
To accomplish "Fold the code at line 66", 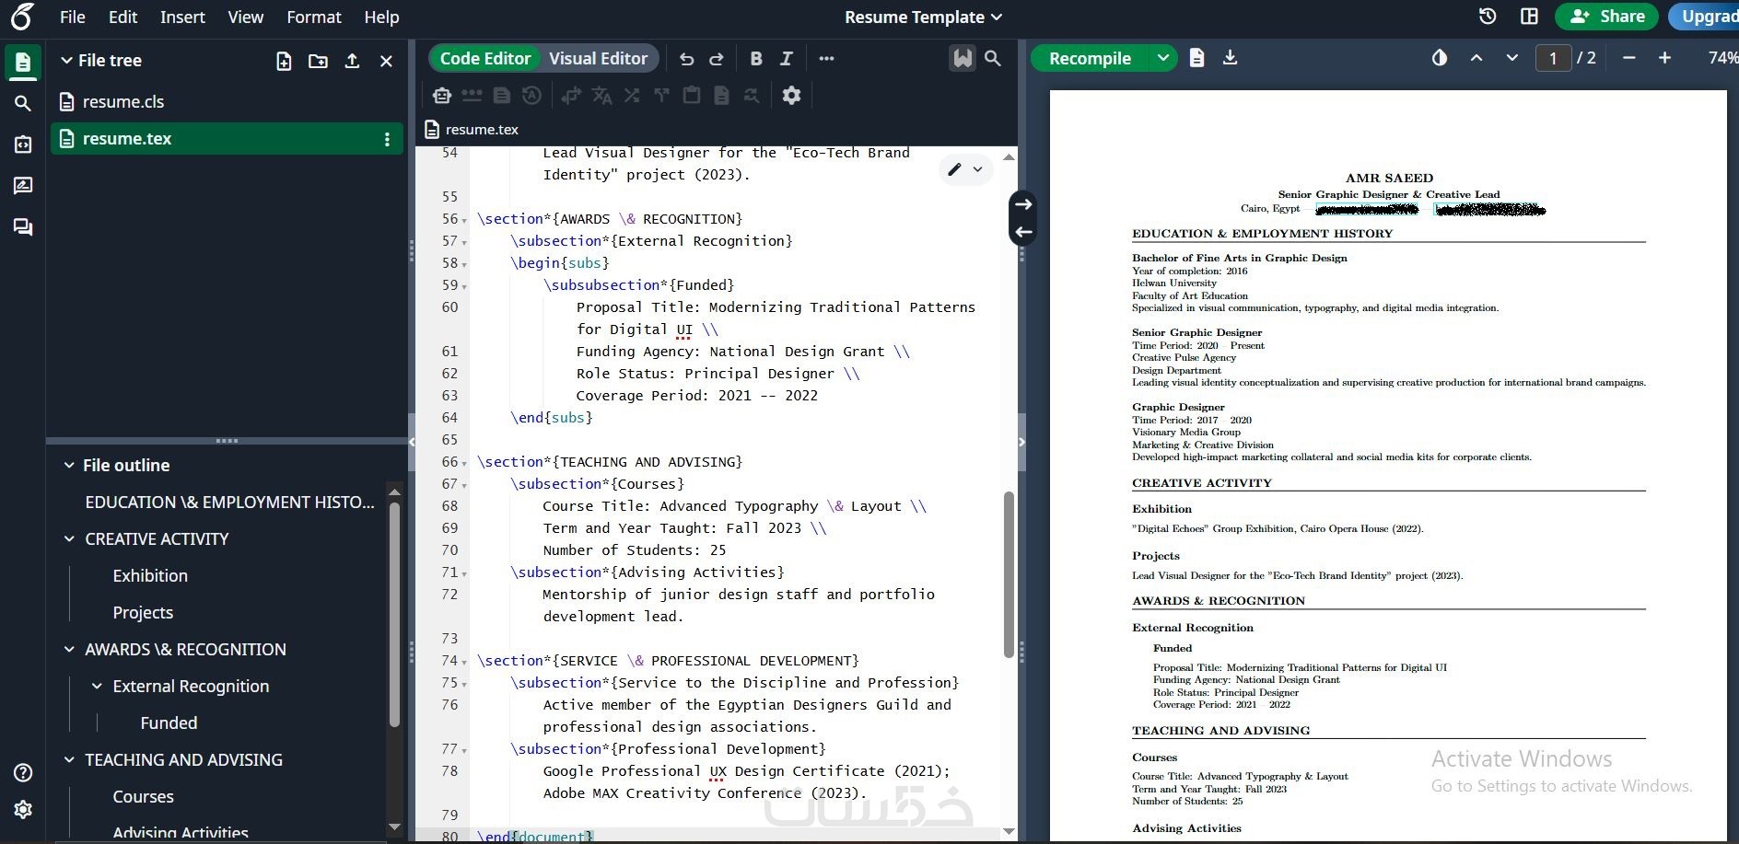I will 464,463.
